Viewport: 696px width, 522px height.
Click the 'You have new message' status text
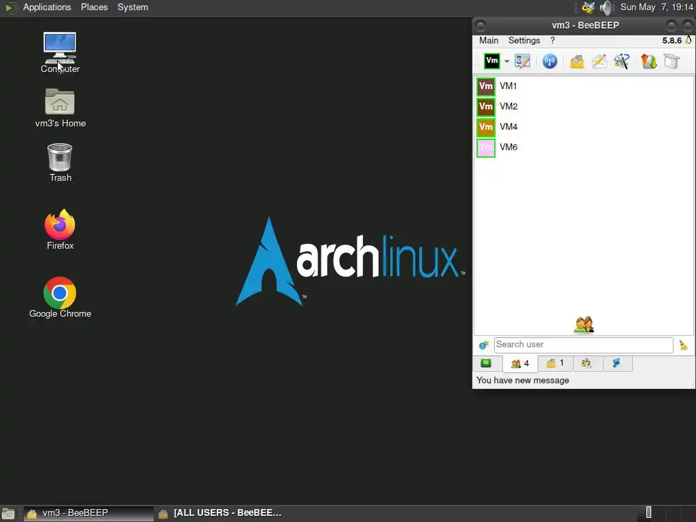tap(523, 381)
